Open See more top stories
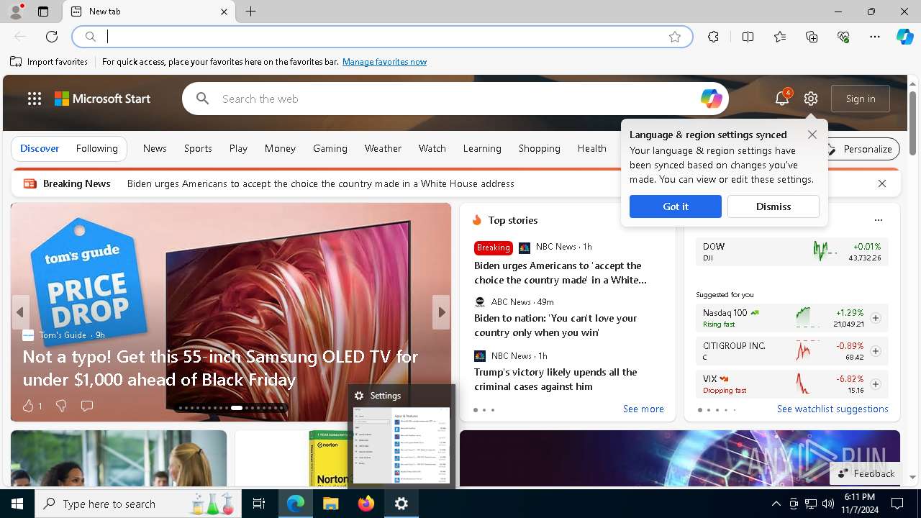 pyautogui.click(x=643, y=409)
